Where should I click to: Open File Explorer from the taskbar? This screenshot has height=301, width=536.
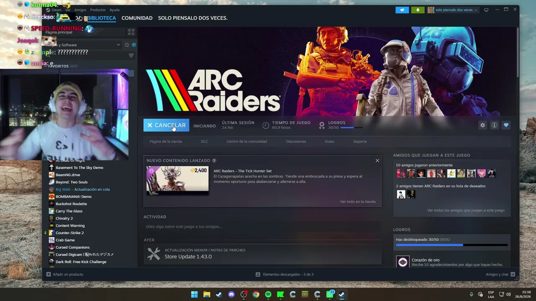click(206, 294)
